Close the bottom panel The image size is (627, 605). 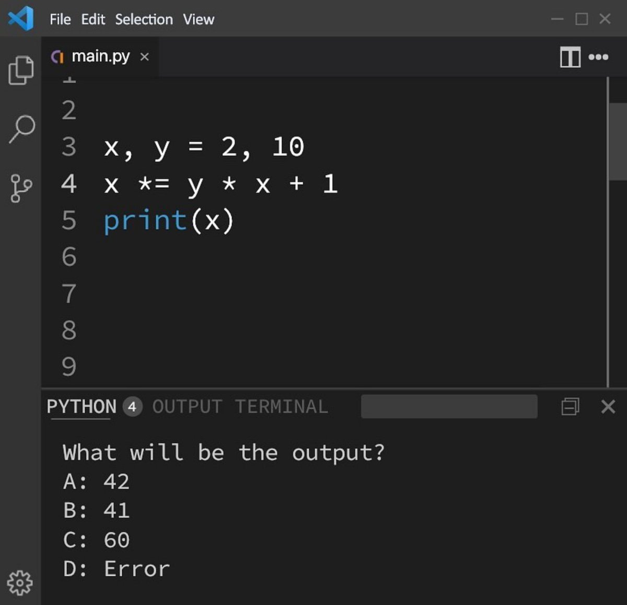pyautogui.click(x=608, y=406)
